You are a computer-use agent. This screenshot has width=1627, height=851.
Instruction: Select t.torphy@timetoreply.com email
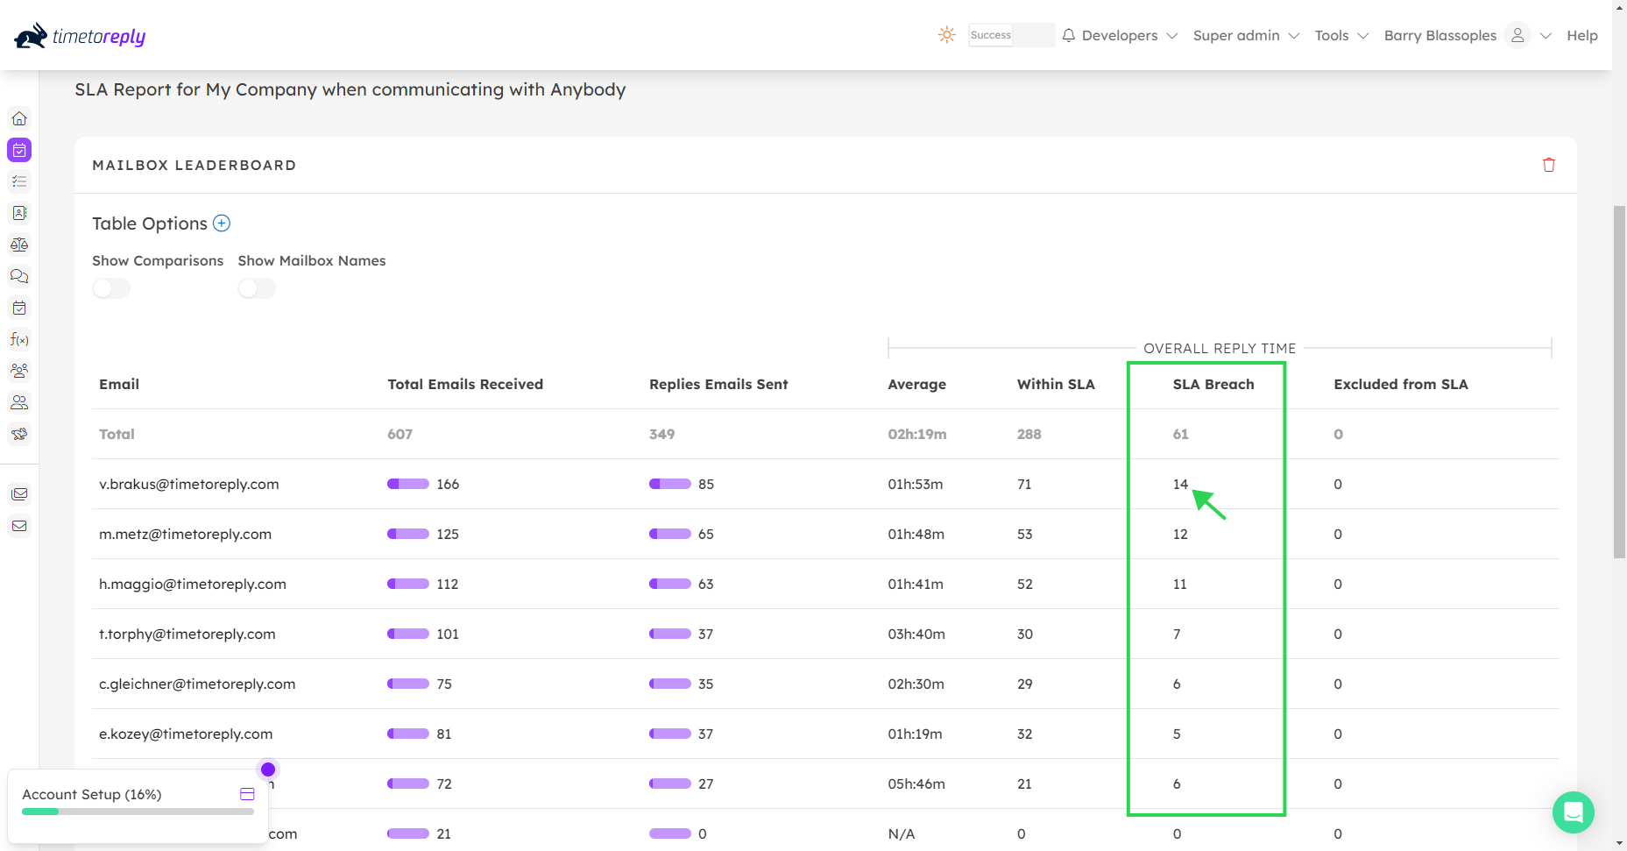pyautogui.click(x=187, y=634)
